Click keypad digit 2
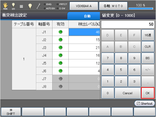Screen dimensions: 156x117 click(121, 81)
